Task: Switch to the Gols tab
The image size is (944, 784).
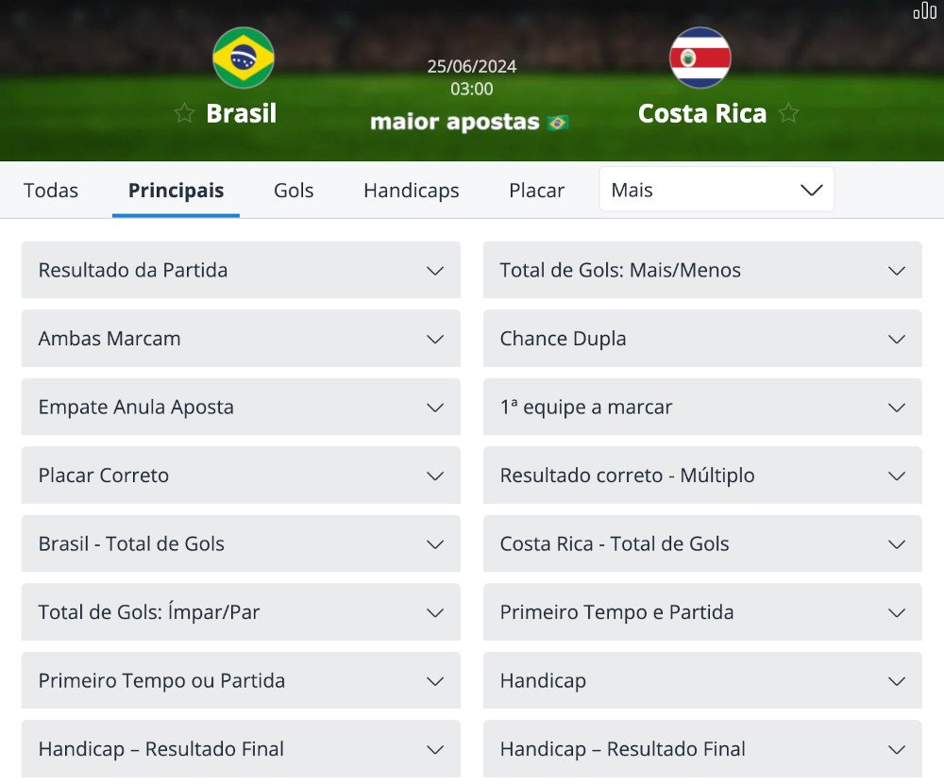Action: [x=293, y=190]
